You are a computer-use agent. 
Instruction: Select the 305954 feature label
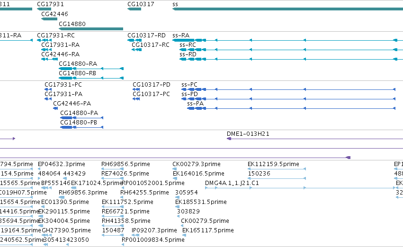187,193
